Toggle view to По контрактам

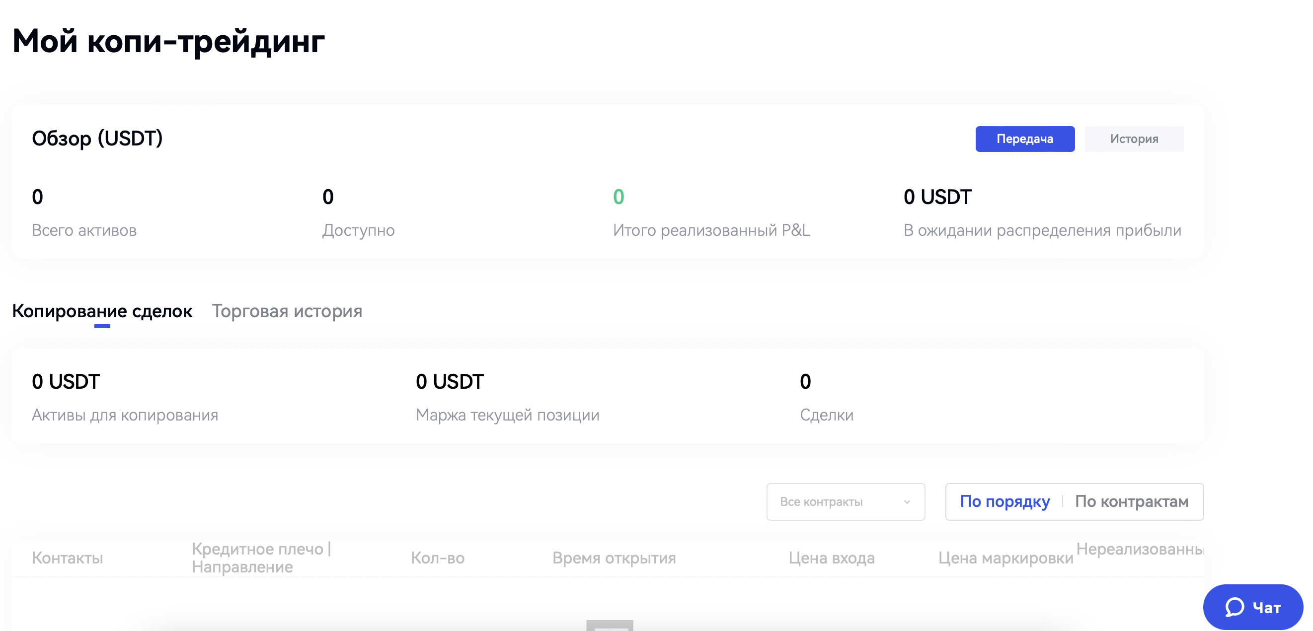tap(1131, 501)
